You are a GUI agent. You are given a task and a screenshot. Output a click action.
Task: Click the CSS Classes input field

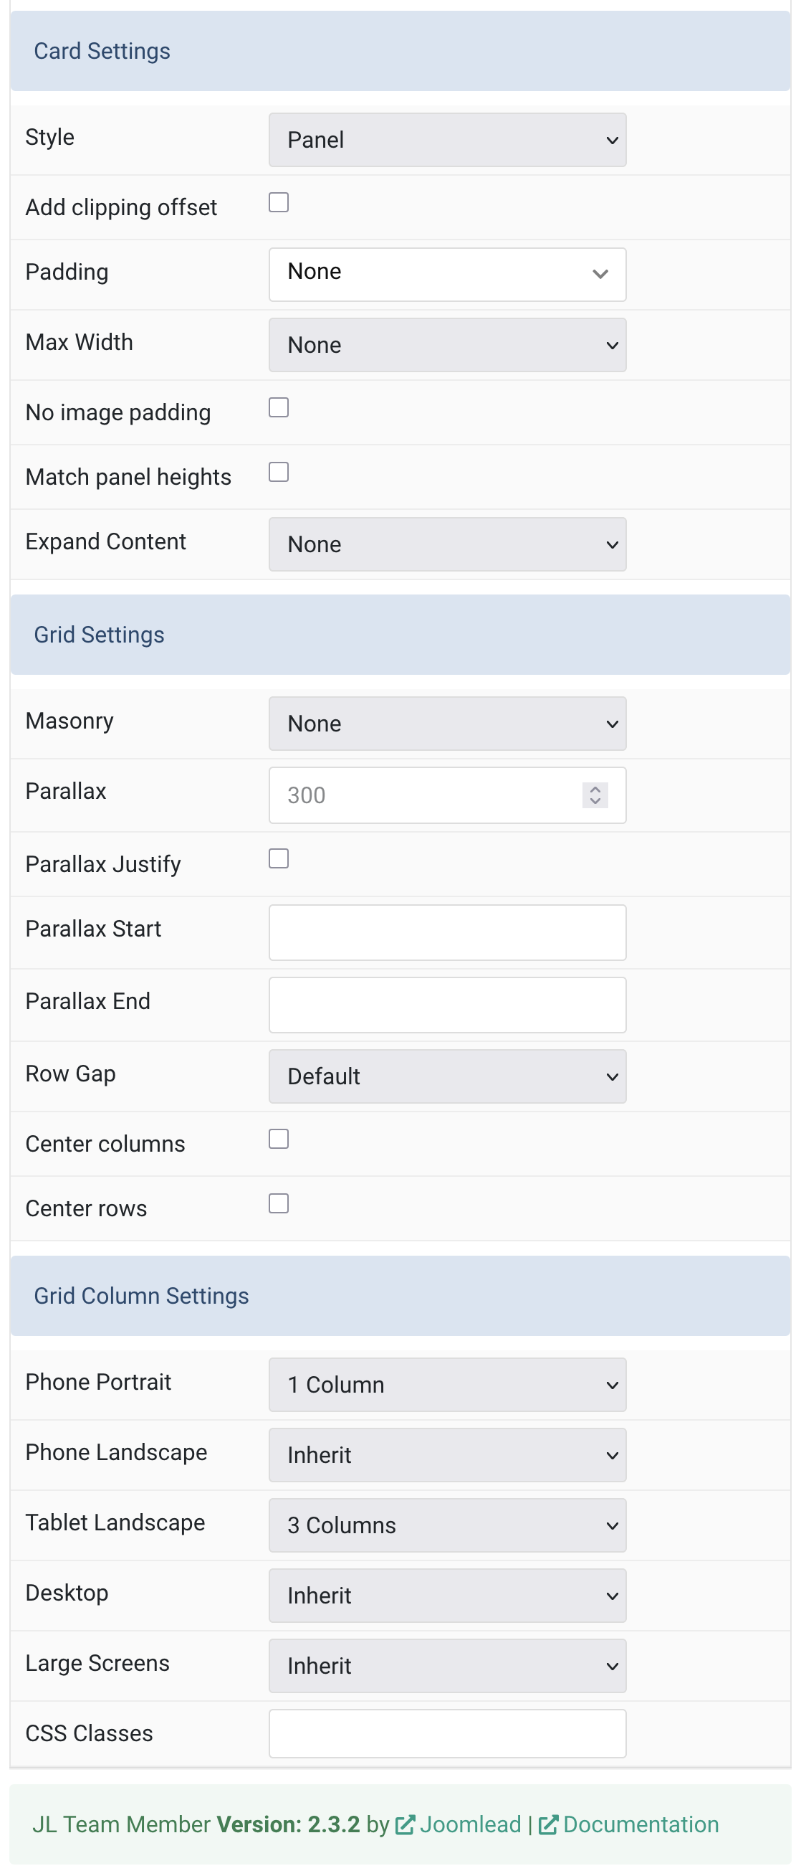coord(446,1733)
